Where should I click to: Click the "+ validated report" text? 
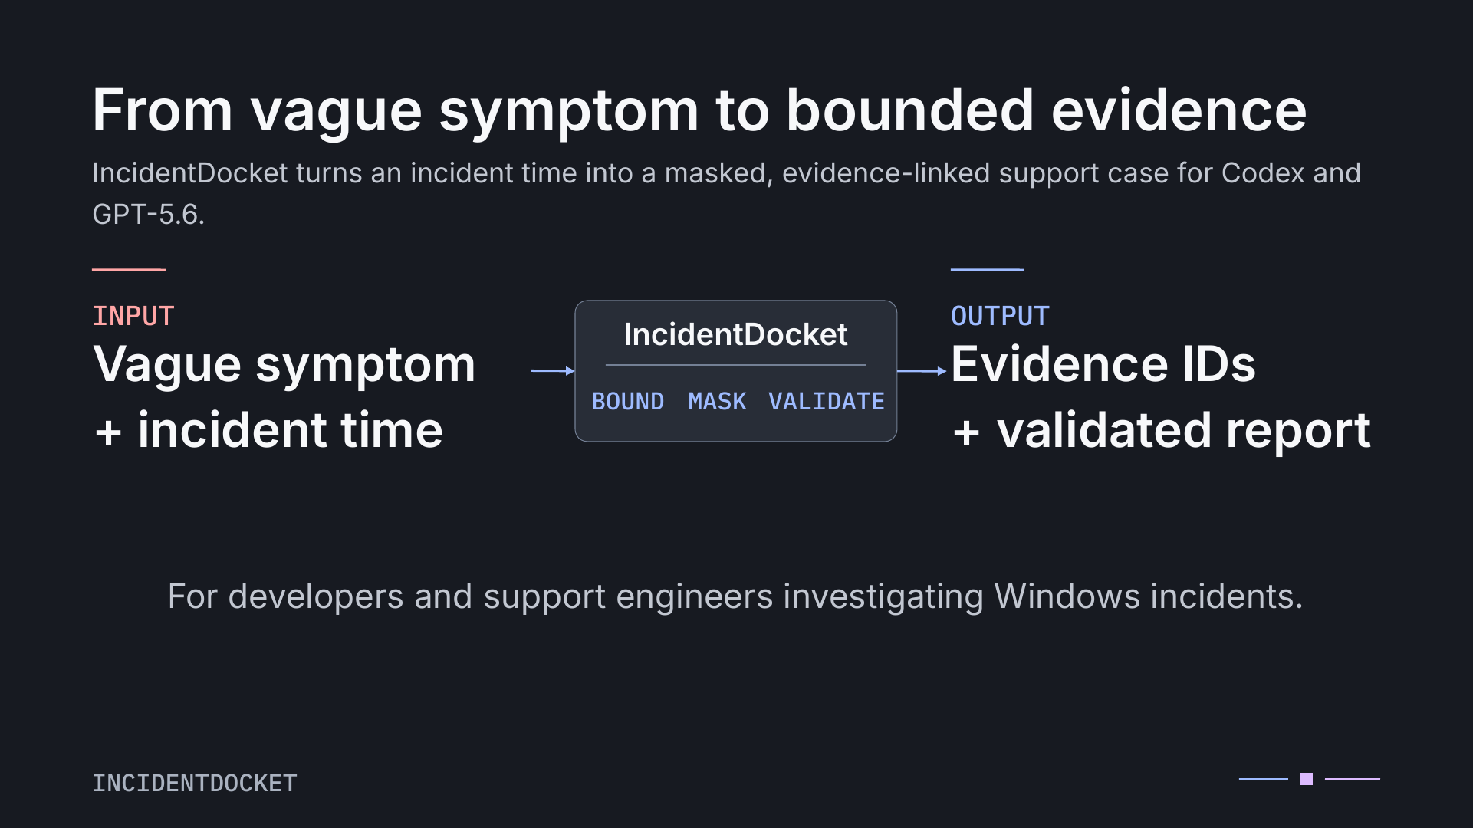point(1161,430)
